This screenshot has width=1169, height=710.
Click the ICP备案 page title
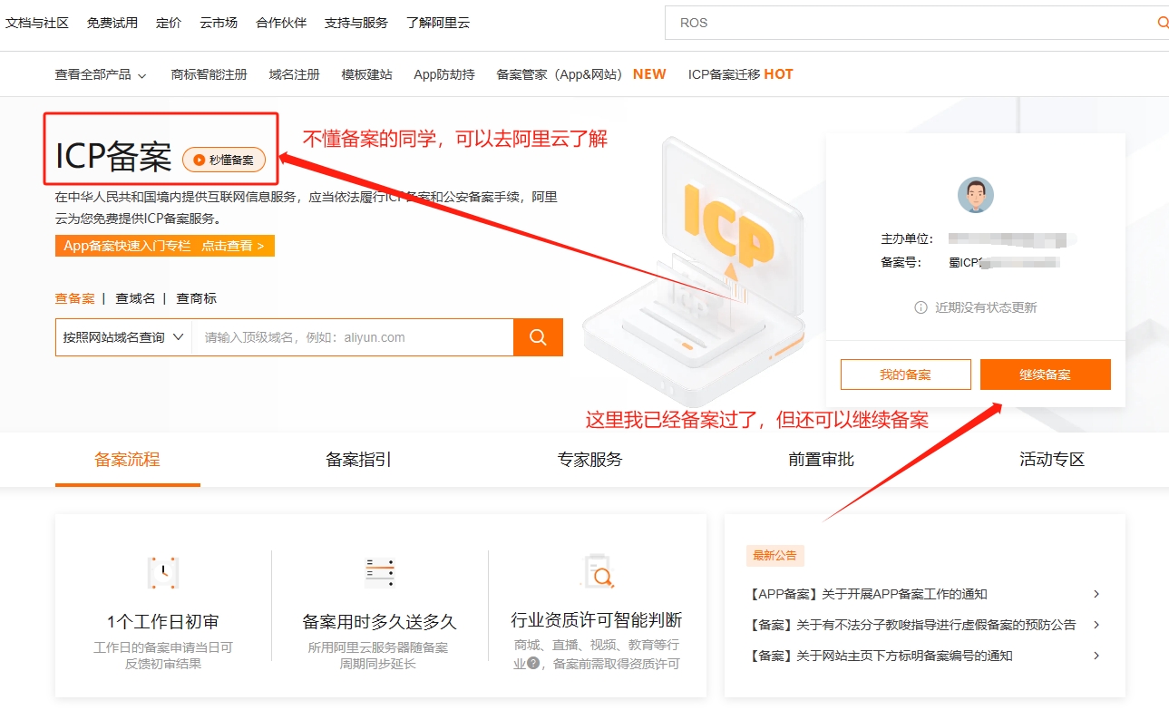point(113,157)
